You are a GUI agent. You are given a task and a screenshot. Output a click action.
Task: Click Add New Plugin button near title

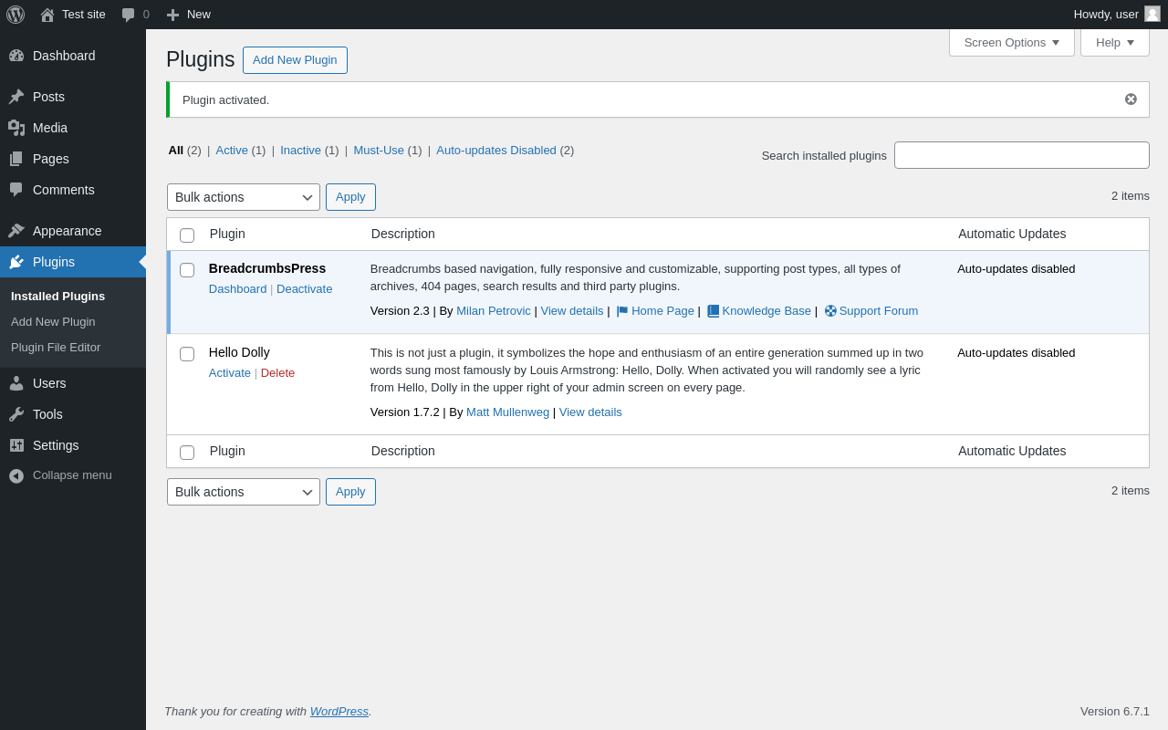pyautogui.click(x=295, y=60)
